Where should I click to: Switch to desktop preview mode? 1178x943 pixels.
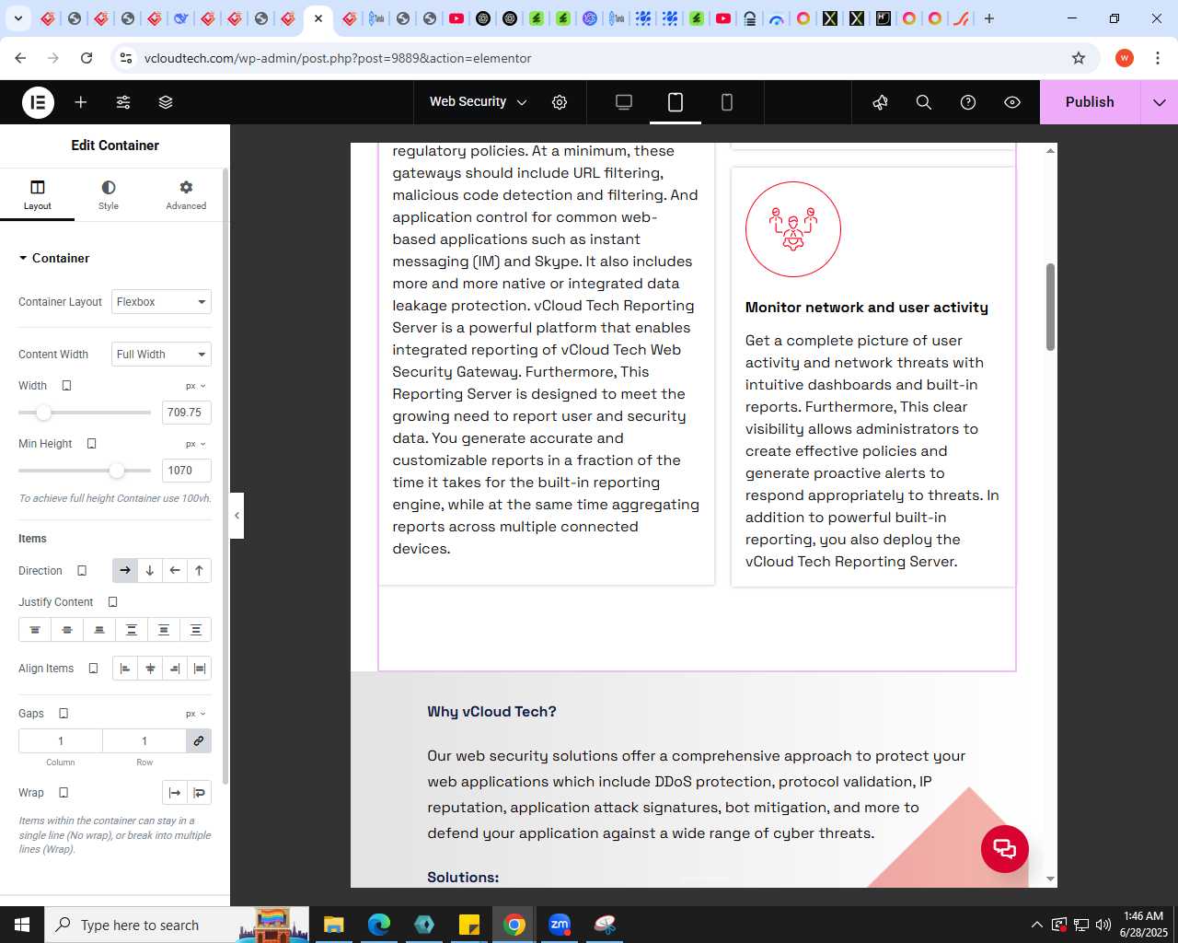click(624, 102)
